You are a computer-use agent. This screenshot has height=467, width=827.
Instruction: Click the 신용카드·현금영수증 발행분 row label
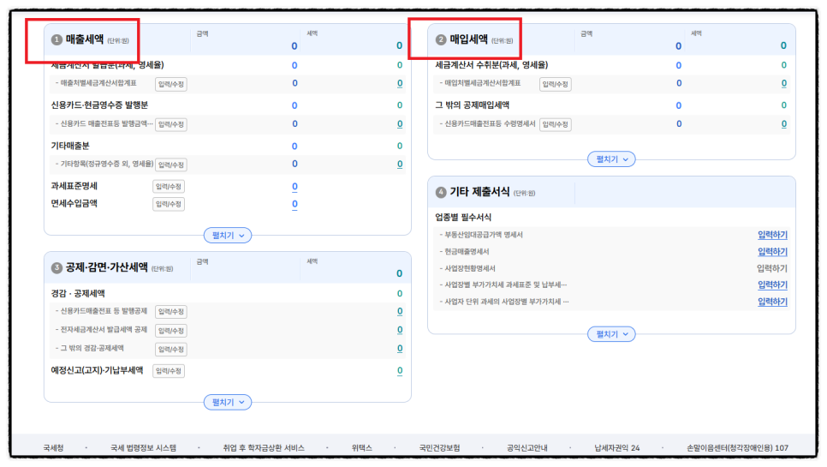click(x=99, y=105)
